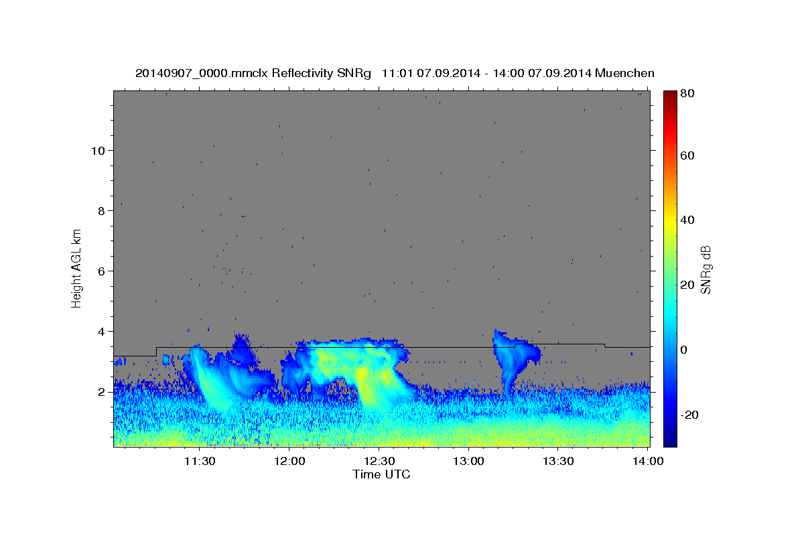
Task: Click the plot title text '20140907_0000.mmclx Reflectivity SNRg'
Action: click(253, 73)
